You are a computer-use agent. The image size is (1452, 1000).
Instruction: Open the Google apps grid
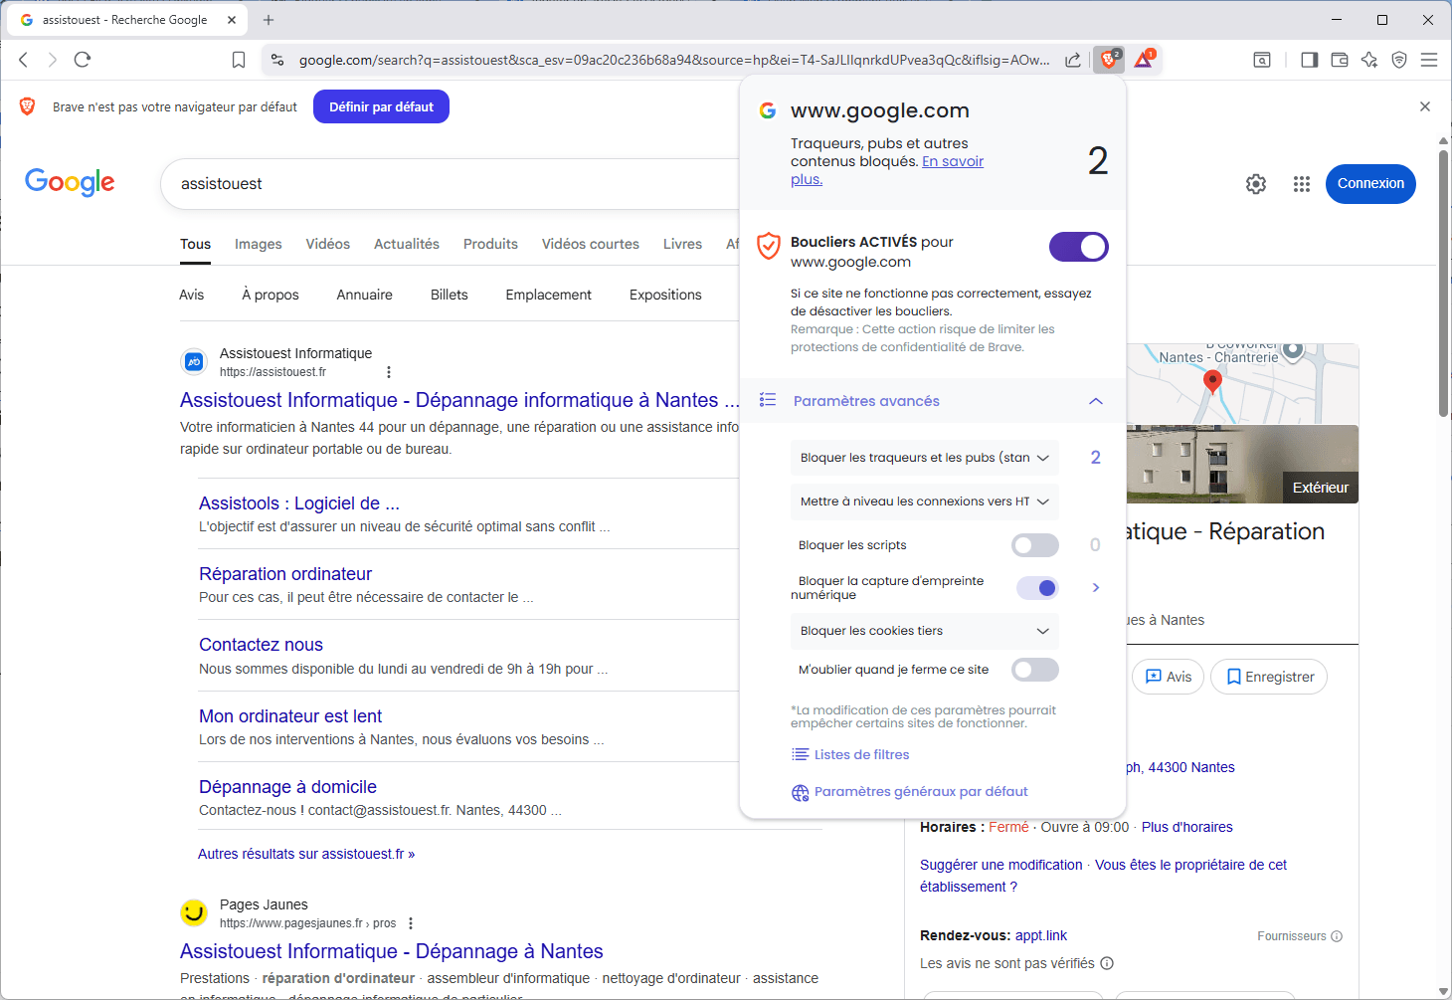coord(1302,184)
